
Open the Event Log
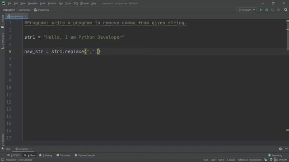point(275,155)
